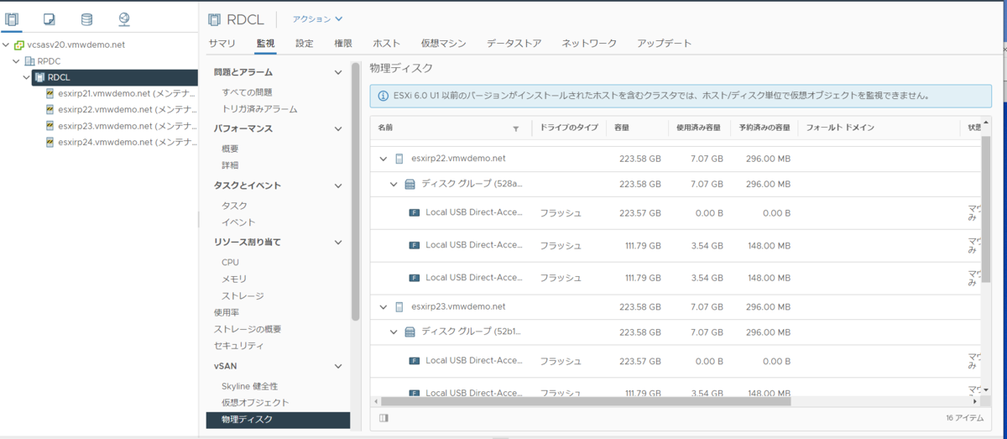Open the メモリ resource allocation page
The width and height of the screenshot is (1007, 439).
point(234,279)
